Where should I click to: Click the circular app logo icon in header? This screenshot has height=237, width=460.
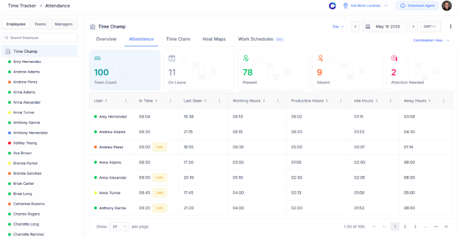[332, 6]
